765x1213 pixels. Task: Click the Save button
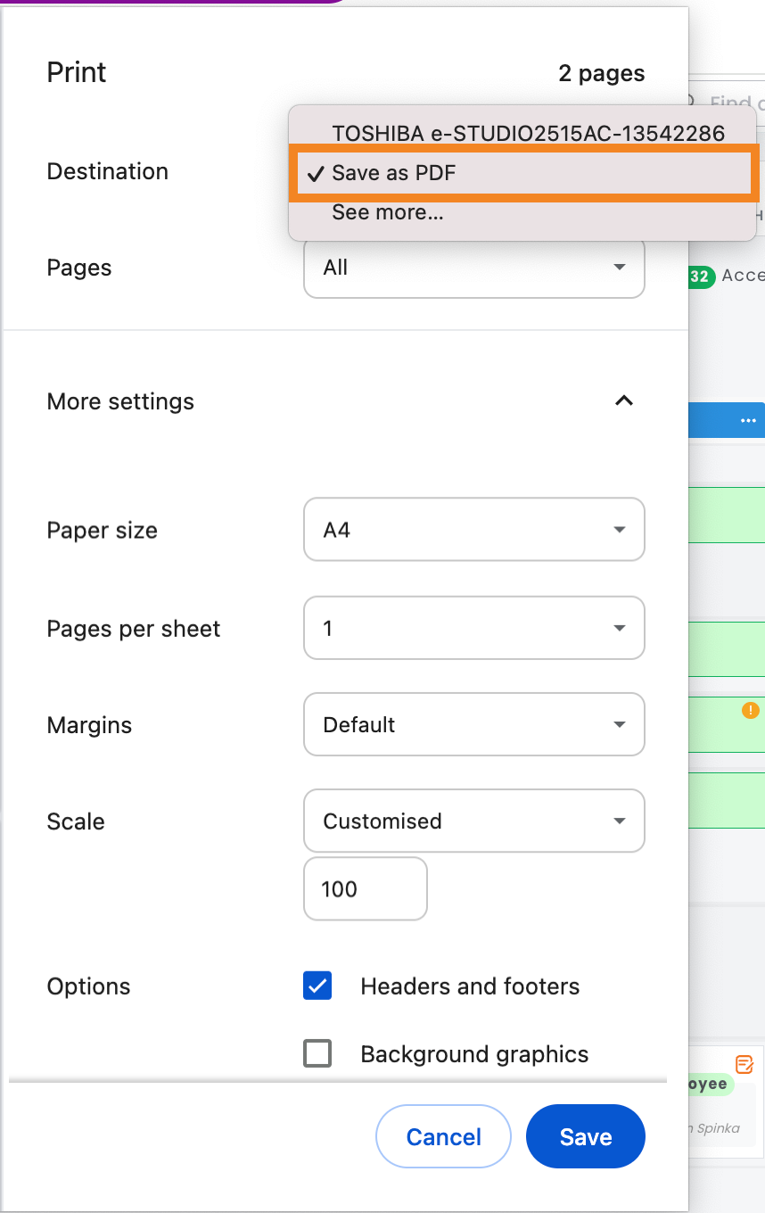[585, 1136]
